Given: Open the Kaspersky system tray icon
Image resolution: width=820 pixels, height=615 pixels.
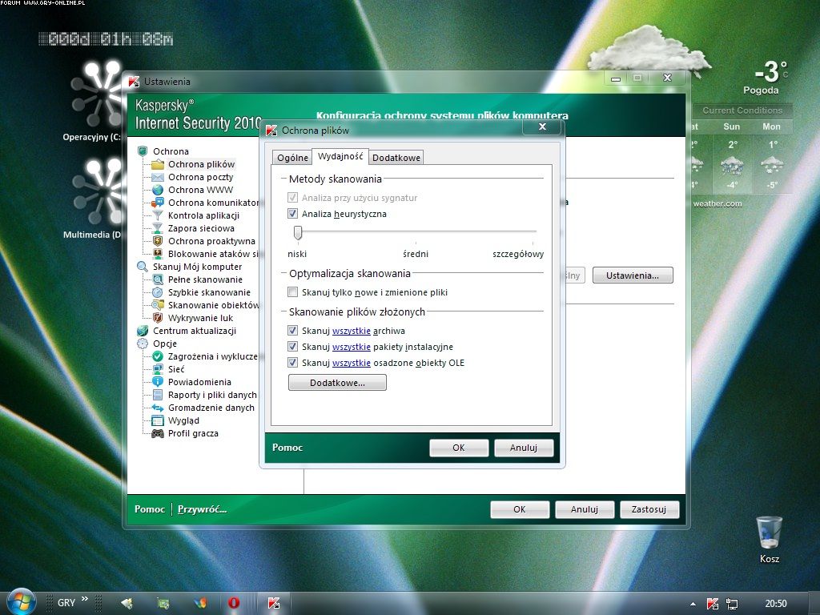Looking at the screenshot, I should [x=712, y=604].
